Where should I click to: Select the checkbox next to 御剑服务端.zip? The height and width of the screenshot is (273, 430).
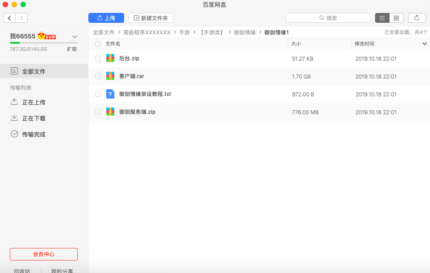click(98, 112)
